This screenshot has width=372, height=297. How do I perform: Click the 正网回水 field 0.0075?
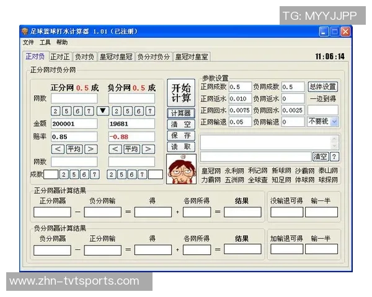tap(240, 110)
